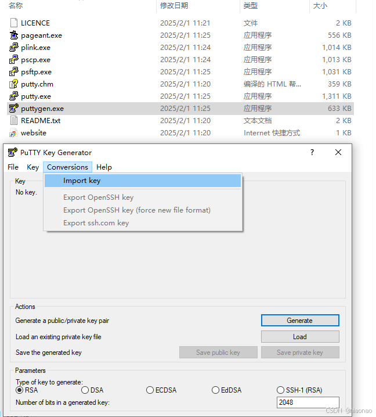Open the Key menu
Screen dimensions: 376x417
[32, 167]
